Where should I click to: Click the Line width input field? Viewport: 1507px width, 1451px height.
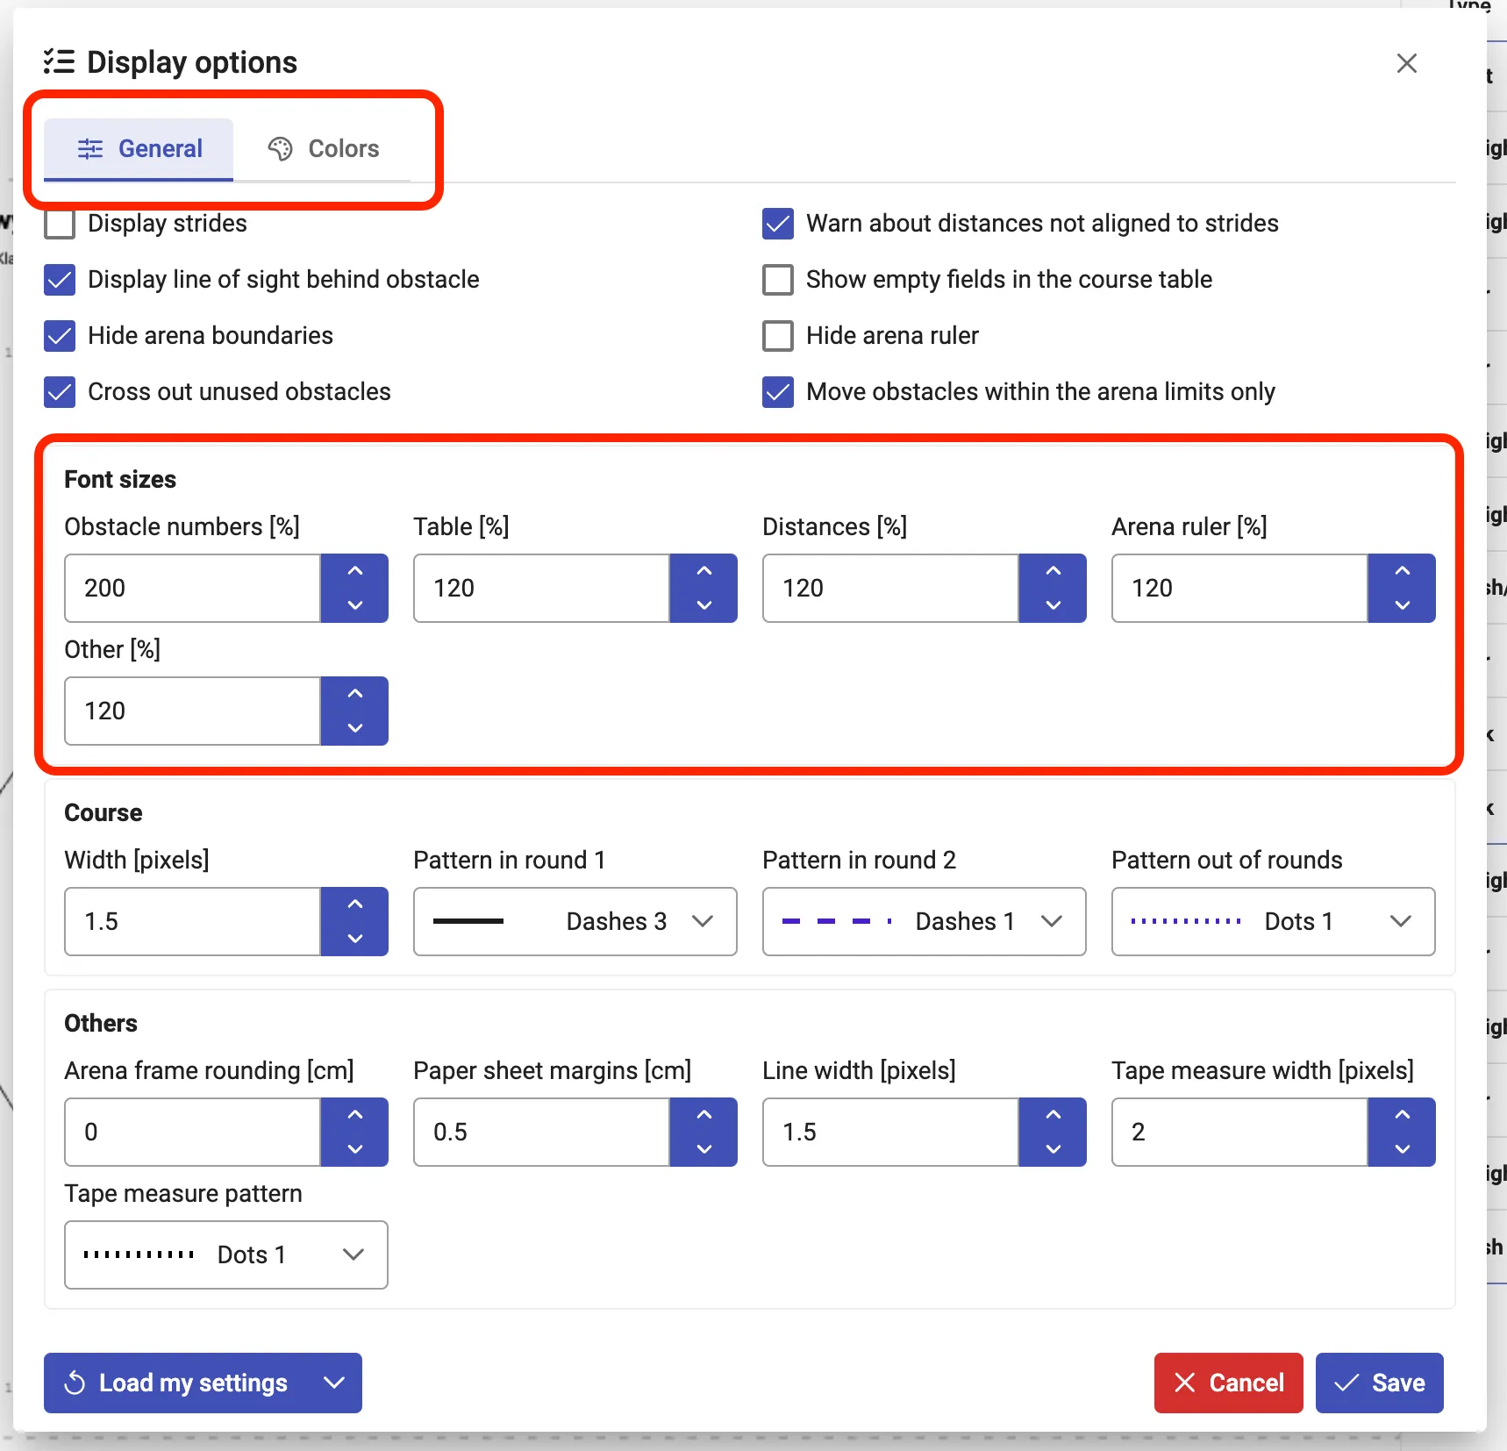(889, 1132)
